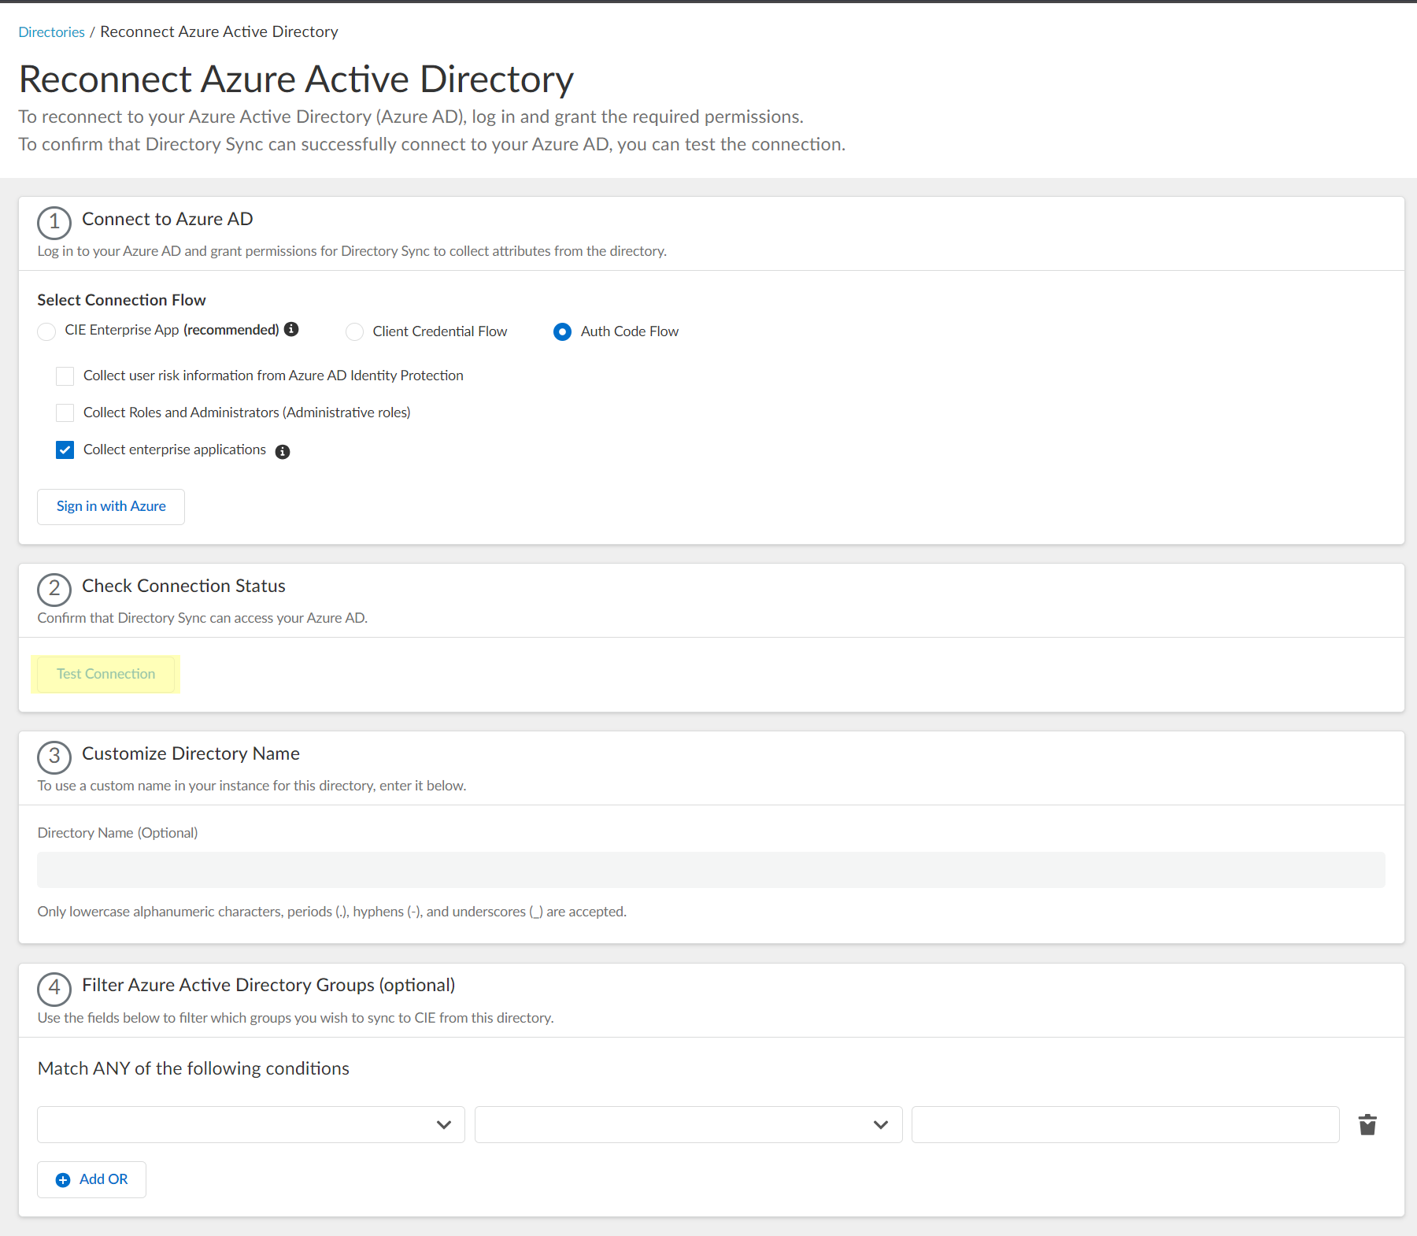Click the plus icon on Add OR
This screenshot has height=1236, width=1417.
[x=63, y=1179]
